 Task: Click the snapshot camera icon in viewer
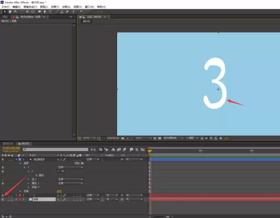123,138
